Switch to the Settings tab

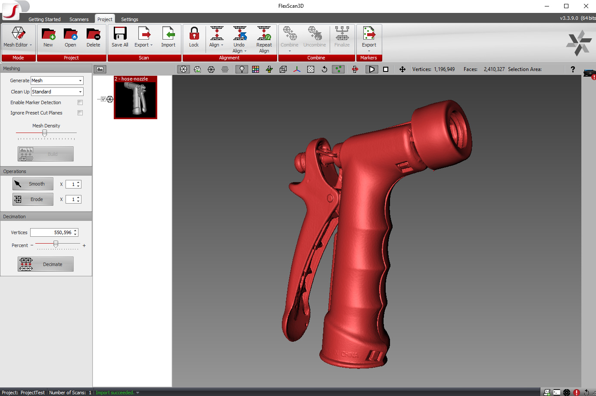(129, 19)
